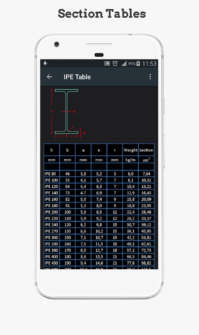The height and width of the screenshot is (335, 199).
Task: Tap section value 33,37 for IPE 220
Action: (146, 218)
